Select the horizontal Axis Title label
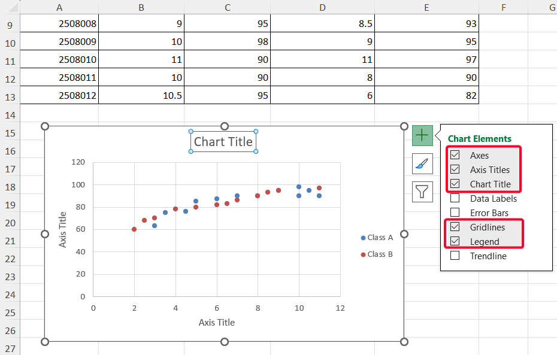557x355 pixels. (x=217, y=323)
